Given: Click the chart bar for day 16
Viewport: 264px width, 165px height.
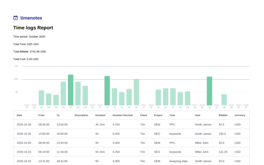Looking at the screenshot, I should [136, 92].
